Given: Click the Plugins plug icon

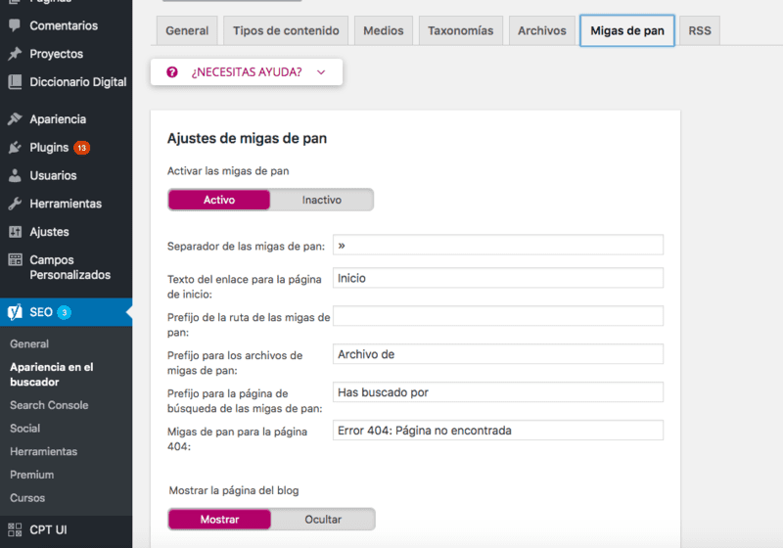Looking at the screenshot, I should 14,148.
